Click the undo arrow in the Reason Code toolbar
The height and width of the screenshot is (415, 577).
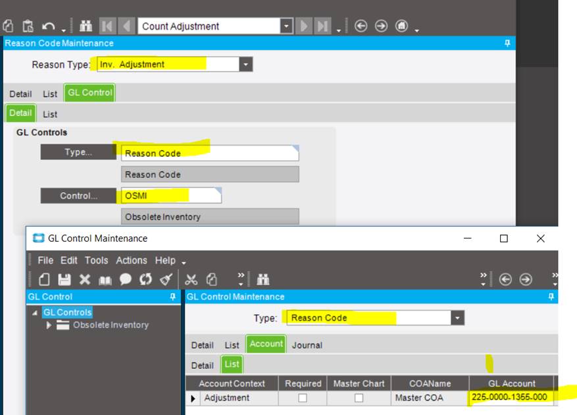coord(48,26)
